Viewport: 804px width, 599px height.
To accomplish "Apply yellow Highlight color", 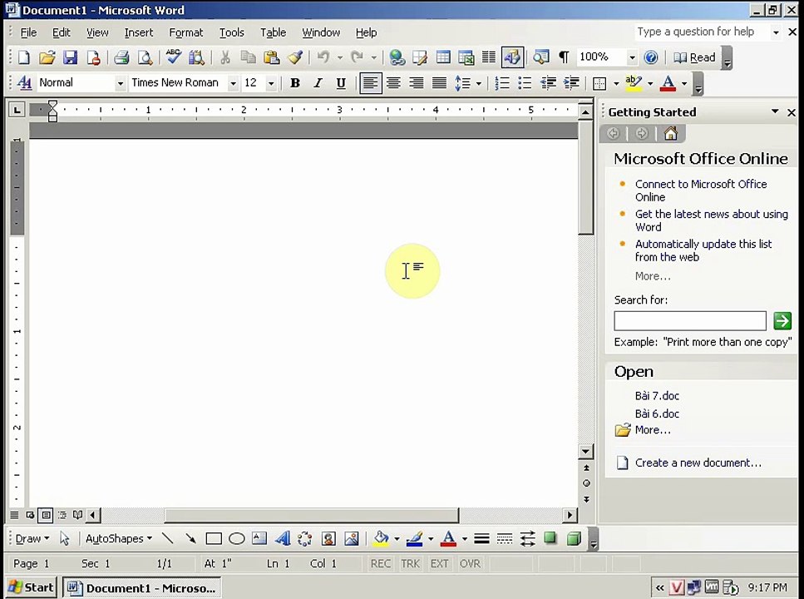I will point(634,83).
